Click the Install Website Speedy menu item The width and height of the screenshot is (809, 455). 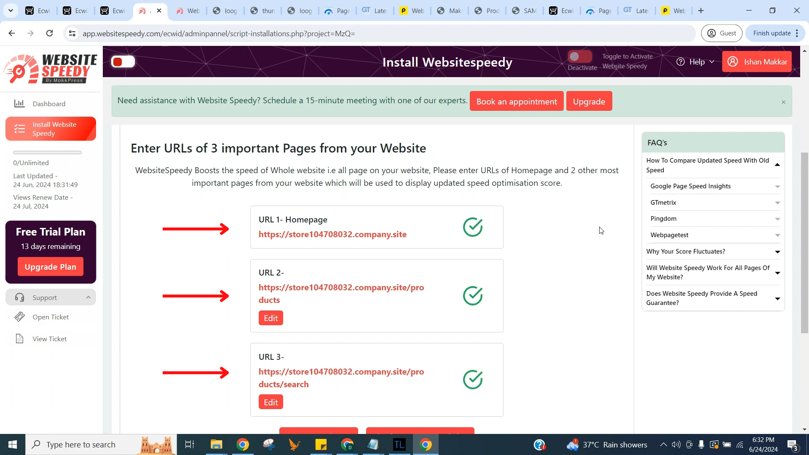(51, 129)
